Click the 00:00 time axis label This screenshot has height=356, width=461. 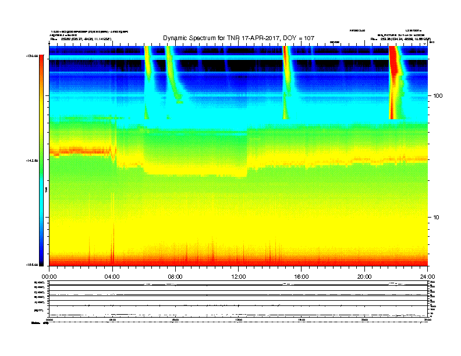(x=49, y=277)
